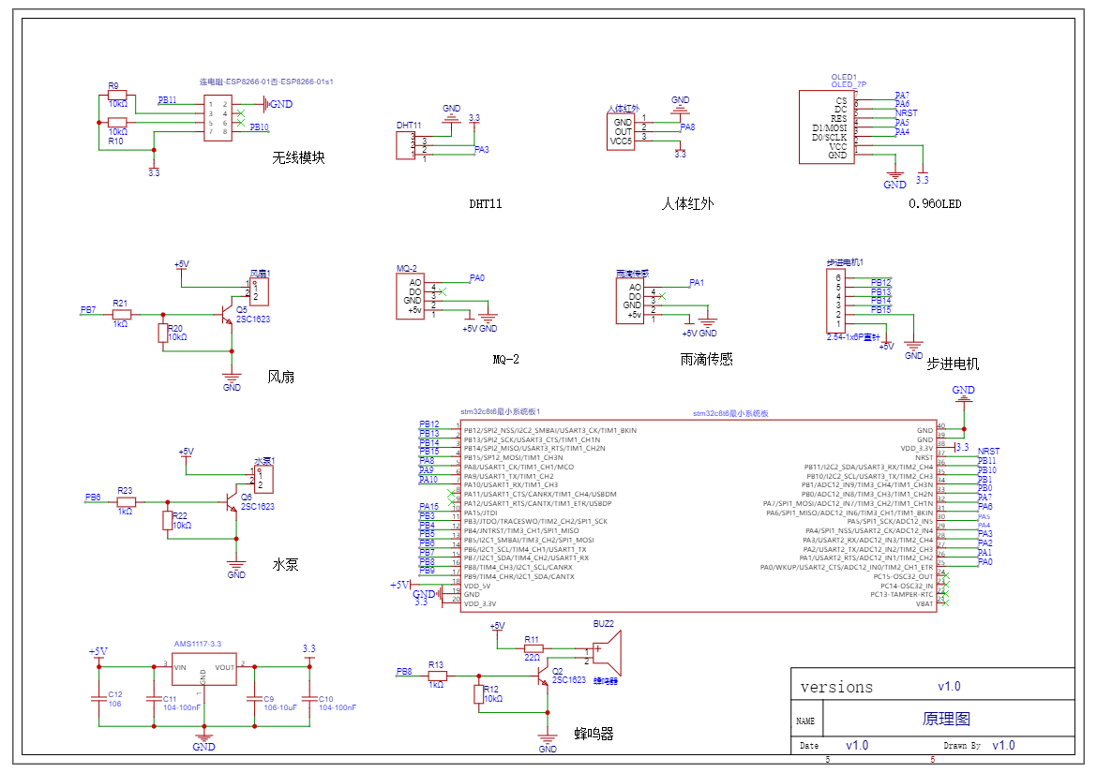The height and width of the screenshot is (773, 1097).
Task: Click the VBAT pin label on stm32 board
Action: [924, 603]
